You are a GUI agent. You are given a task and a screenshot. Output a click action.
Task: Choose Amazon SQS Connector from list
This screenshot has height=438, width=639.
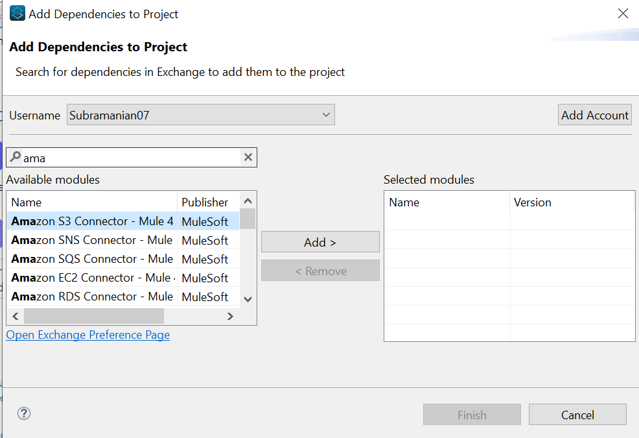pos(92,259)
